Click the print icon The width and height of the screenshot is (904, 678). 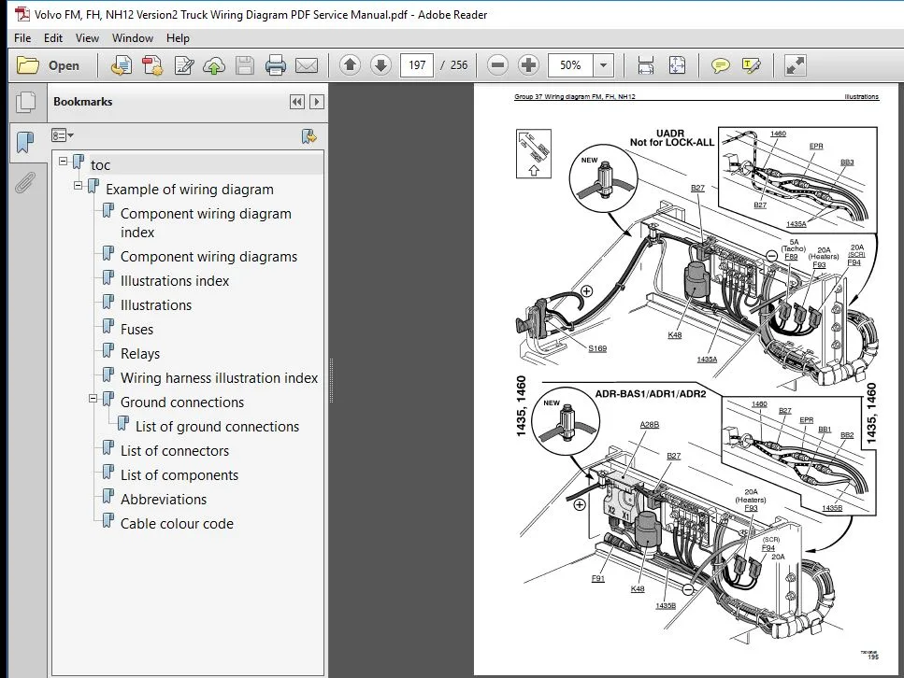click(276, 65)
